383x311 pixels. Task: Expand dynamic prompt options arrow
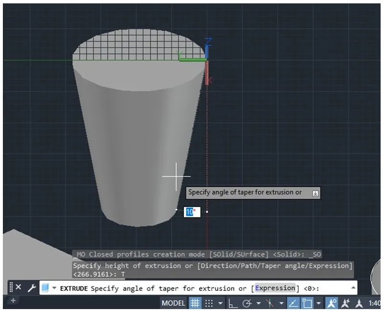[x=315, y=193]
